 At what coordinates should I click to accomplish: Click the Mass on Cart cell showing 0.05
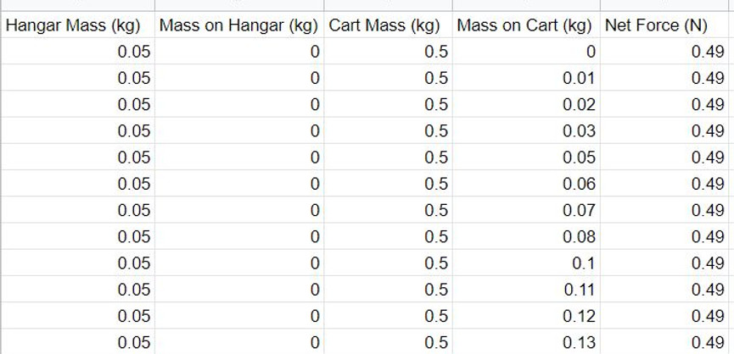click(x=526, y=157)
